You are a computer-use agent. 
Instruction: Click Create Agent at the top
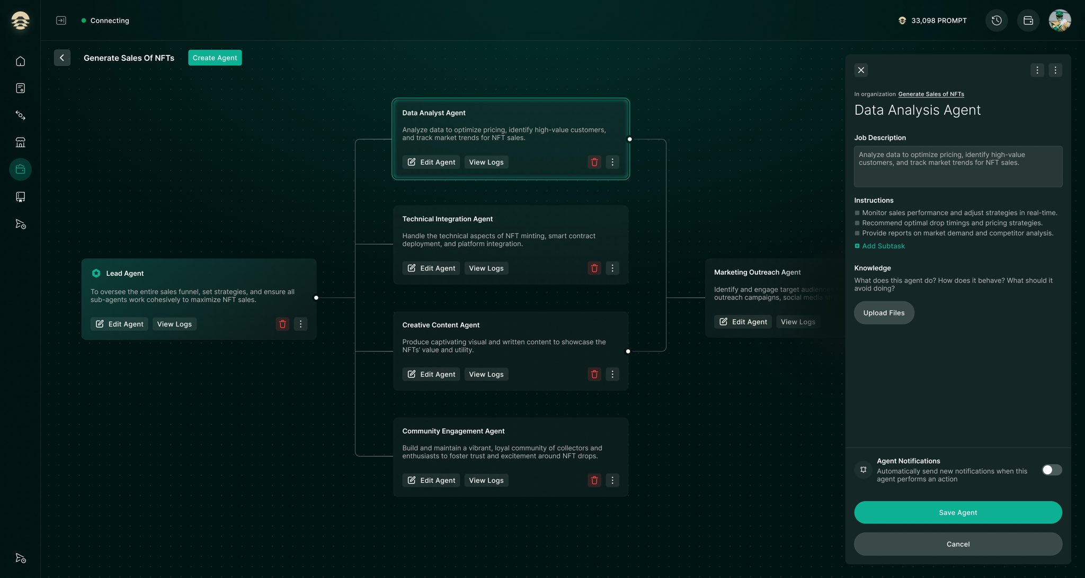point(215,58)
